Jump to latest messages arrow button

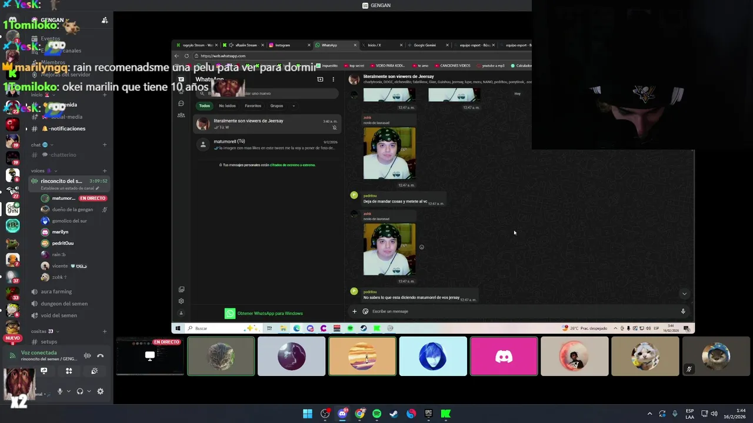(684, 293)
